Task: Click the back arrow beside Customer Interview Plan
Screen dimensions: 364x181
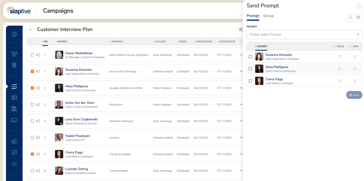Action: click(31, 30)
